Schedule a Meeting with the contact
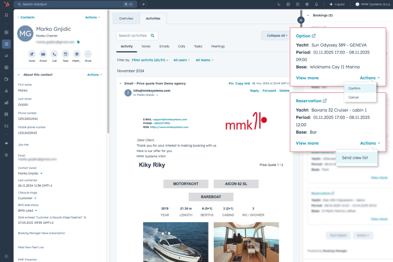393x262 pixels. point(77,54)
